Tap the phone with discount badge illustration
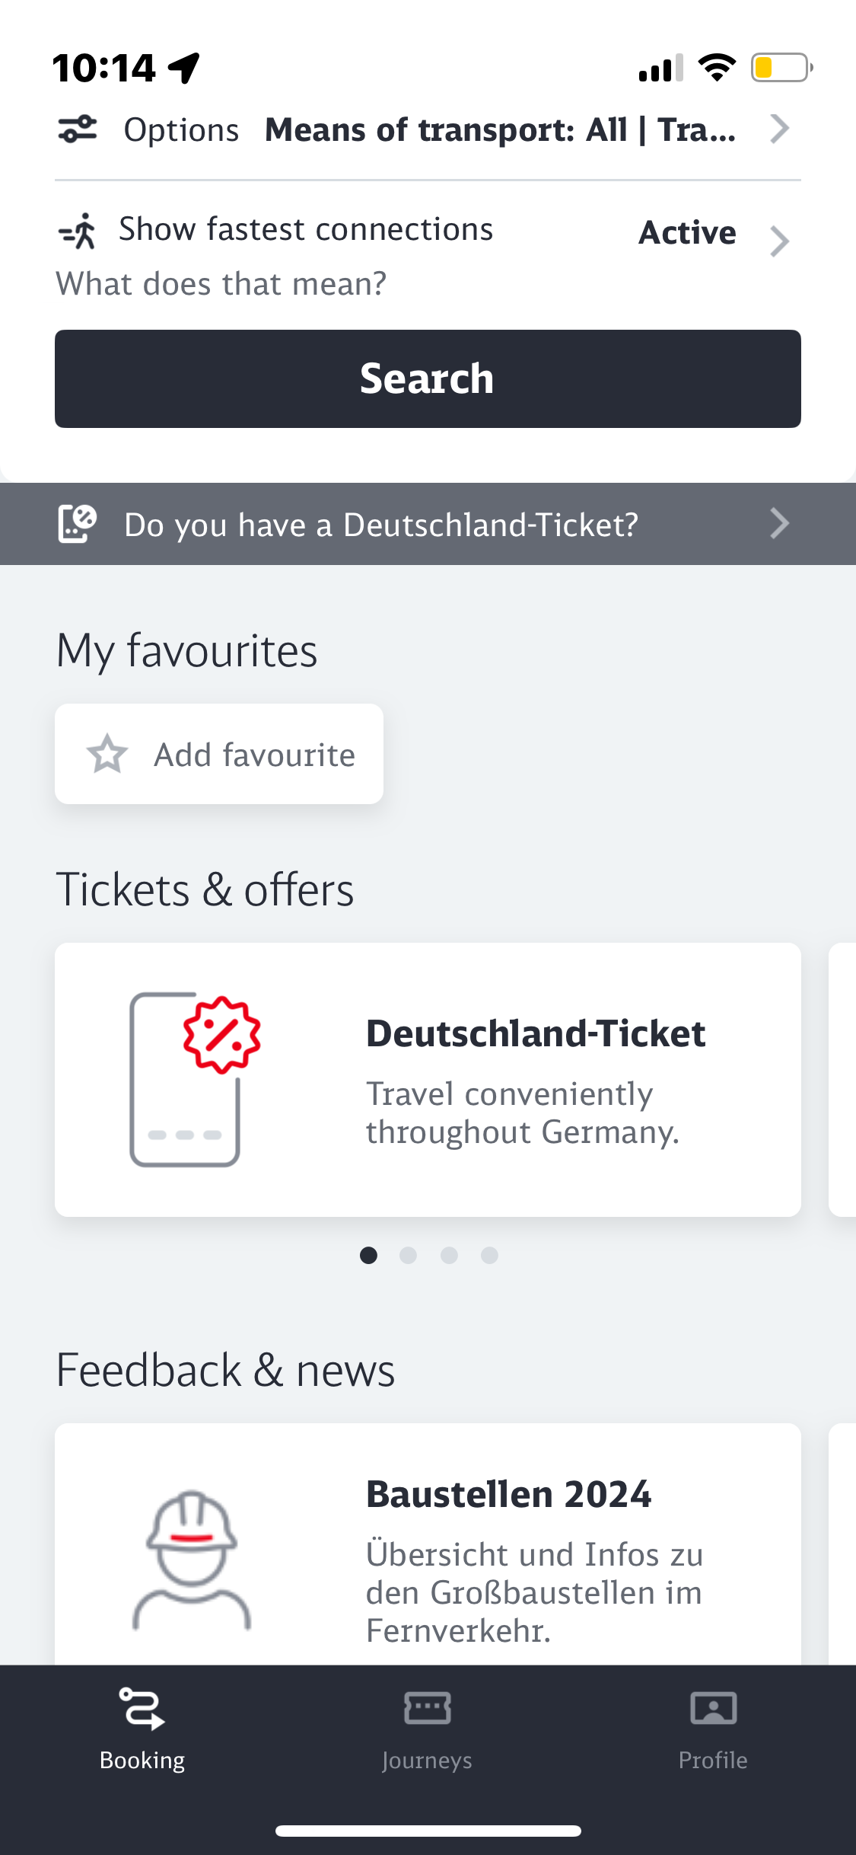 [195, 1080]
